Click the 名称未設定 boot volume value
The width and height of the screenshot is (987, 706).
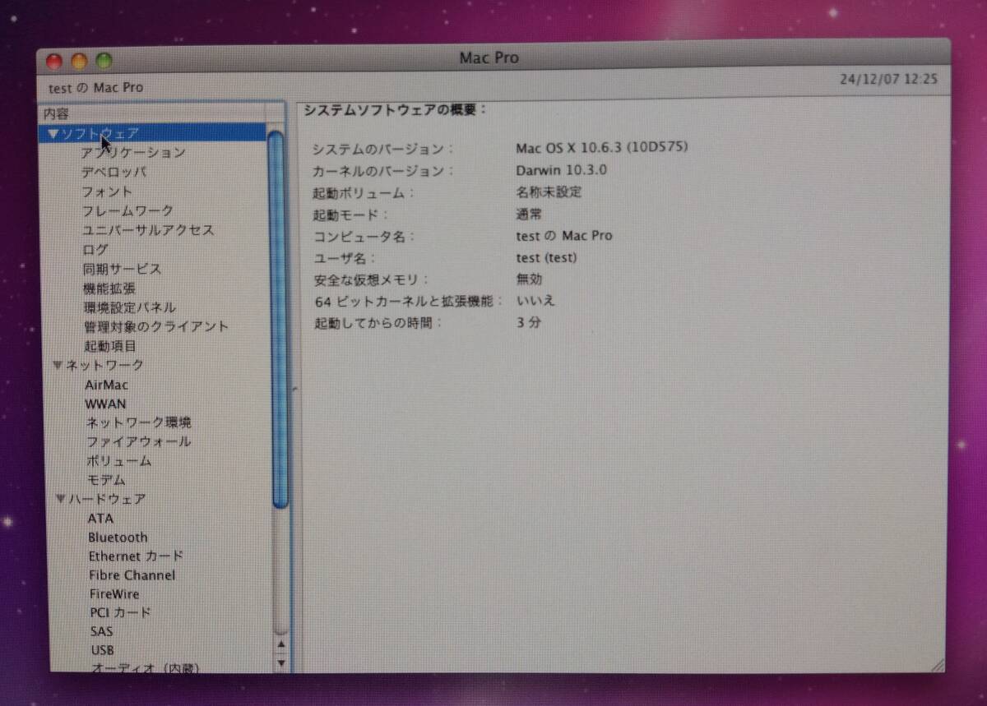click(x=549, y=192)
